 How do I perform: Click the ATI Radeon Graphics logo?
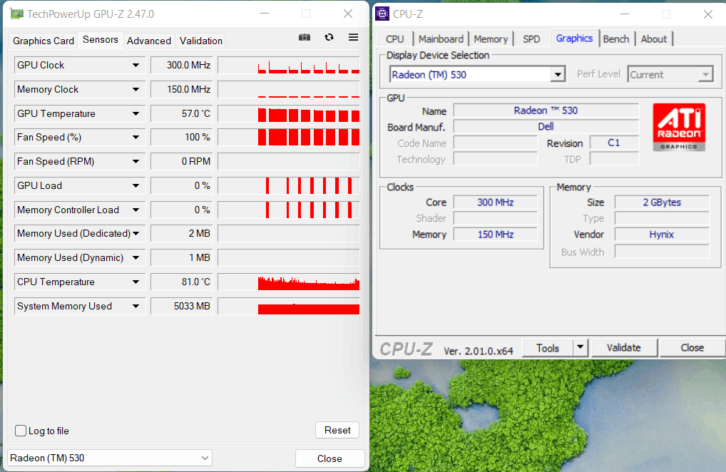tap(679, 127)
